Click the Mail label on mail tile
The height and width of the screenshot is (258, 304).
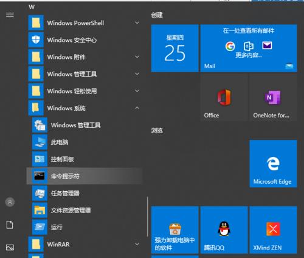[210, 66]
